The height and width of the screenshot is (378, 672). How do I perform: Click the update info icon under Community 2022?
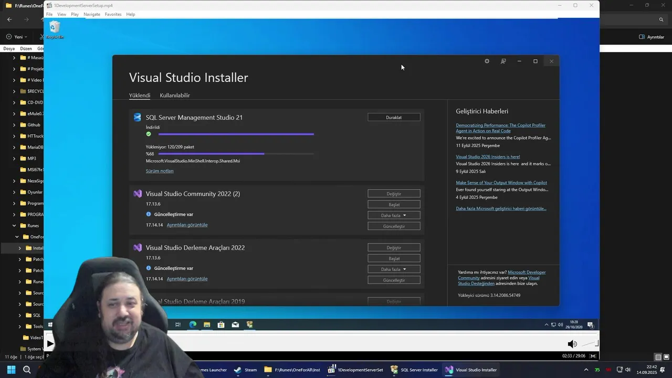click(149, 214)
